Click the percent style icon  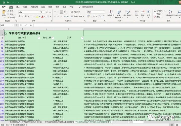[94, 16]
